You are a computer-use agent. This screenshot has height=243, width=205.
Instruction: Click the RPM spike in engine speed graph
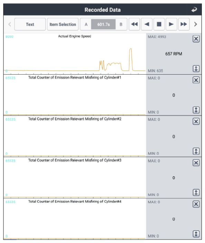tap(130, 59)
